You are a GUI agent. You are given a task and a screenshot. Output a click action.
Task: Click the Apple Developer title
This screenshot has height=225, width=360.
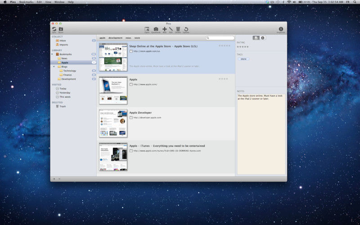(140, 113)
